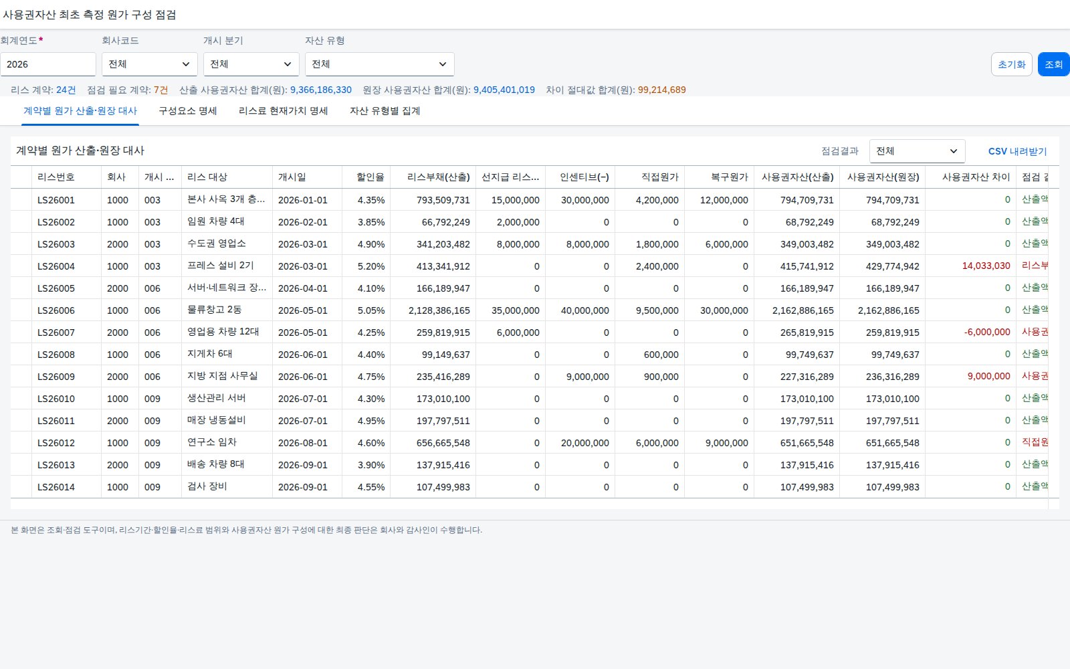Click lease number LS26002
The image size is (1070, 669).
click(56, 222)
